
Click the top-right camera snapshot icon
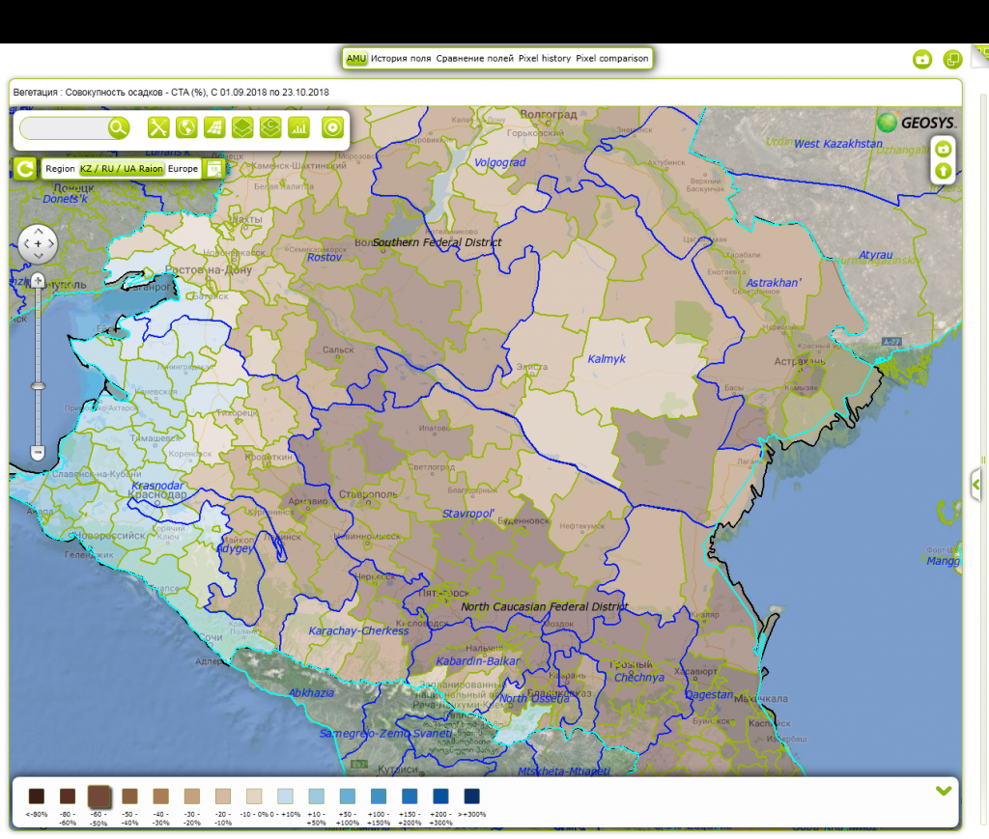(922, 60)
